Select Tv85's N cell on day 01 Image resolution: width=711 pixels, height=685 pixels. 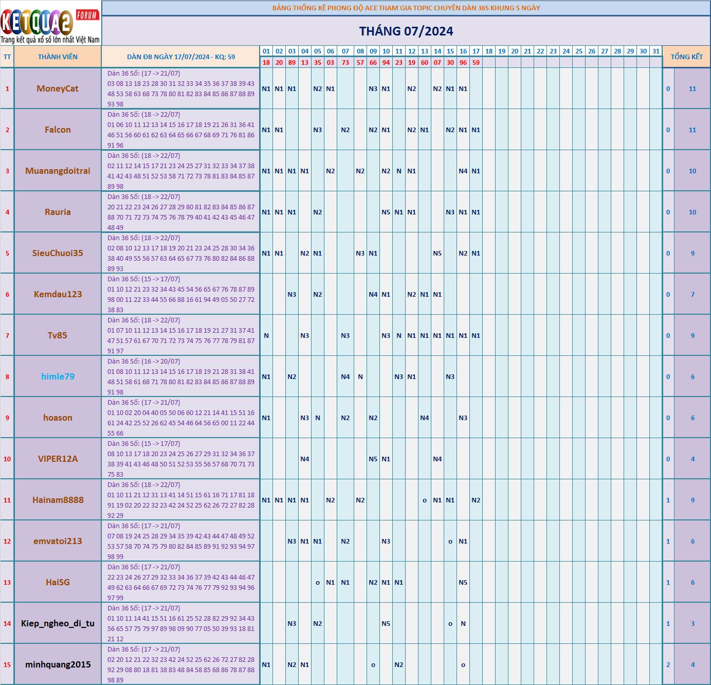click(x=266, y=335)
